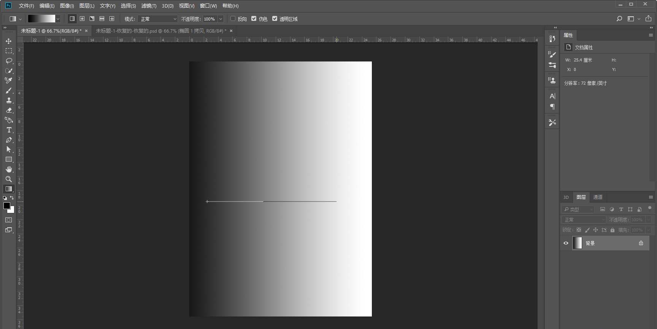Select the Lasso tool

8,61
